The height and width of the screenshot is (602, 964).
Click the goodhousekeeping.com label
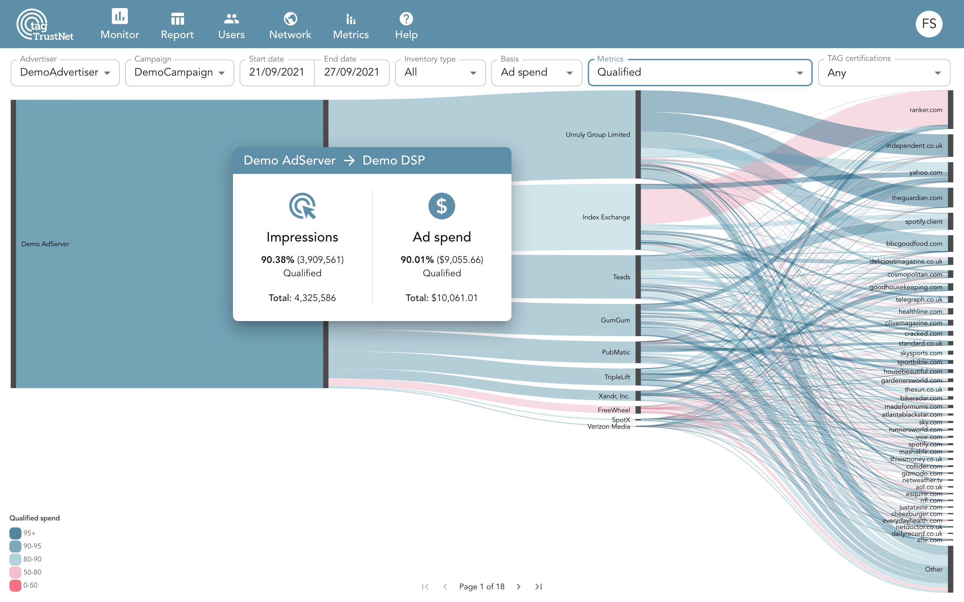coord(906,287)
